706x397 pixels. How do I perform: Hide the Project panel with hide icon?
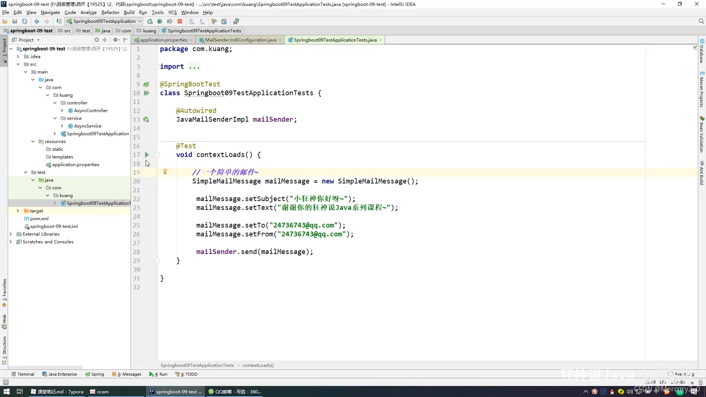coord(126,40)
